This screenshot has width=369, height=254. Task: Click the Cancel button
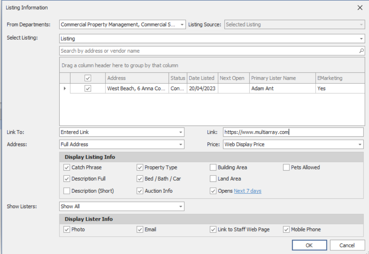347,245
